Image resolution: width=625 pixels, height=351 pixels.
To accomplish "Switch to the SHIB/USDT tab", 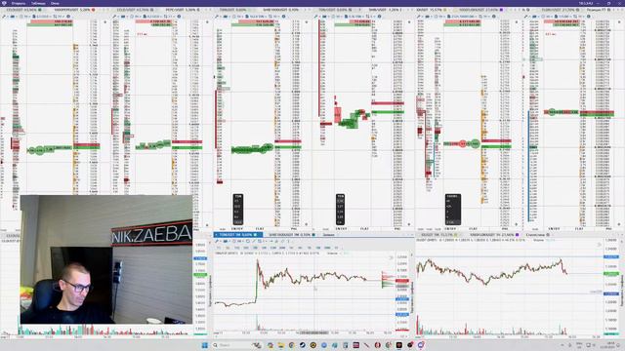I will click(x=385, y=9).
